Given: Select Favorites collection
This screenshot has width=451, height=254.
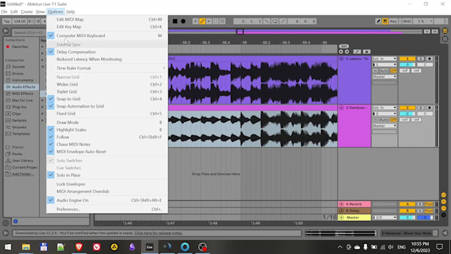Looking at the screenshot, I should coord(20,46).
